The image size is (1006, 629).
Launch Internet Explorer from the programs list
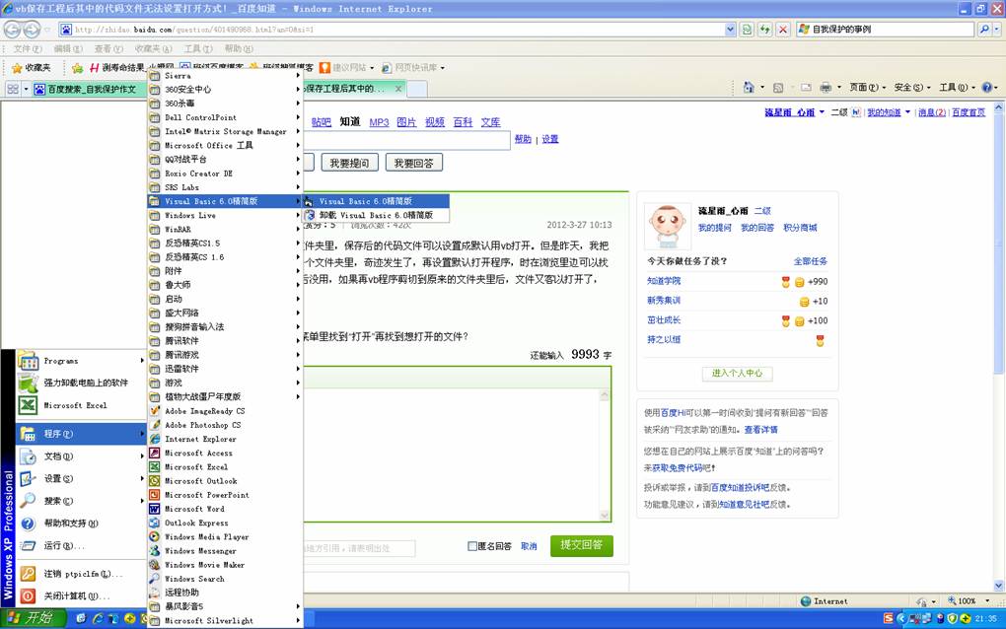pyautogui.click(x=225, y=439)
